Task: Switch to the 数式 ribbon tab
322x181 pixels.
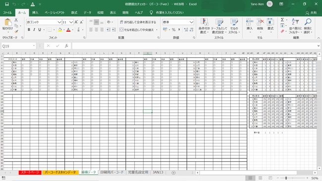Action: tap(74, 13)
